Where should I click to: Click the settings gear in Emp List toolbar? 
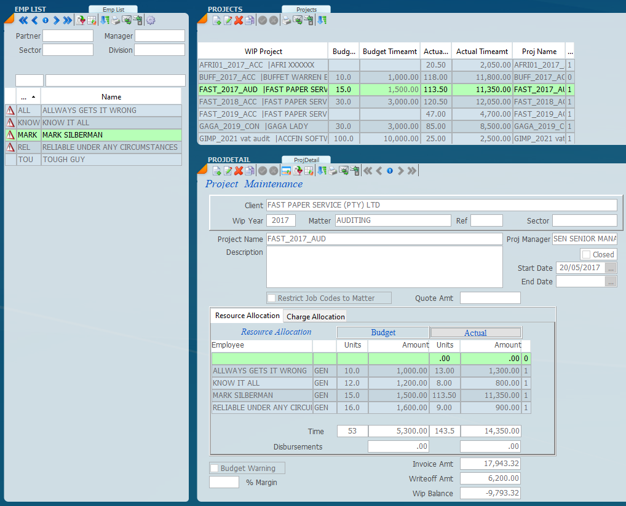[x=151, y=20]
